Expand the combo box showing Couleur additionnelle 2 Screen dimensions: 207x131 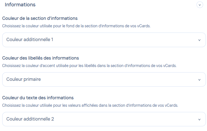[104, 119]
